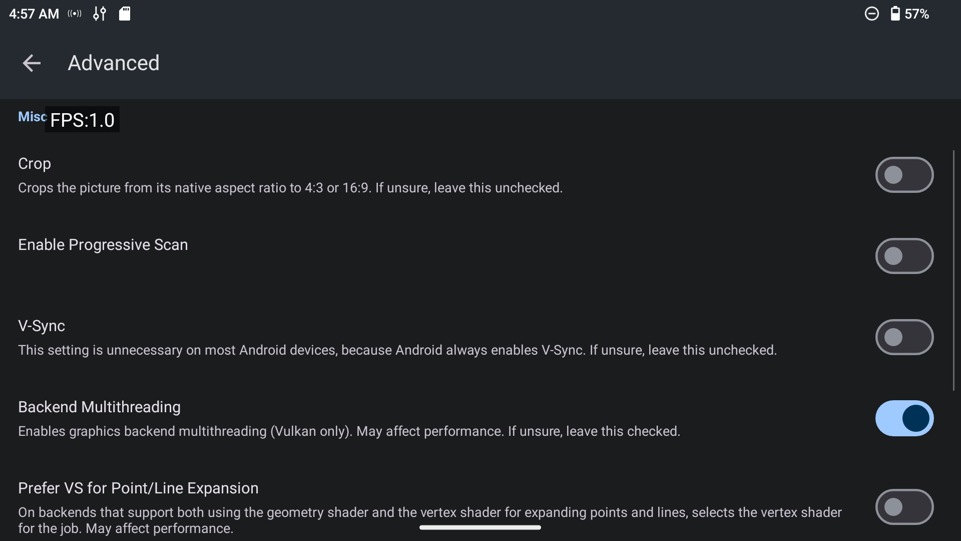Click the broadcast signal icon in status bar
Image resolution: width=961 pixels, height=541 pixels.
pyautogui.click(x=74, y=14)
